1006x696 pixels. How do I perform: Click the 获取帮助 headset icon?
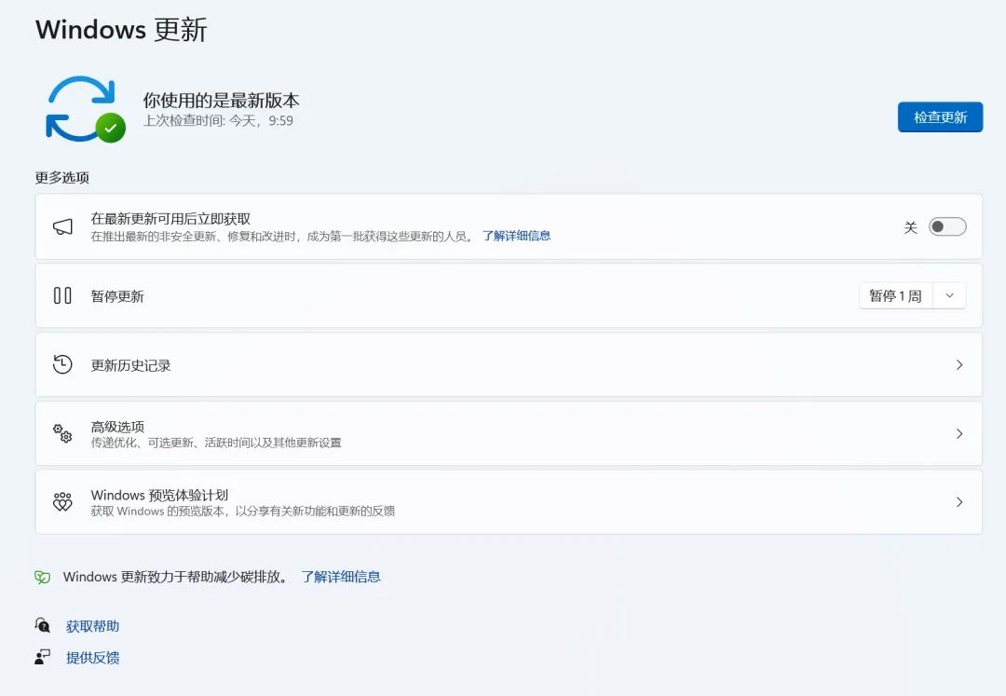click(x=41, y=625)
